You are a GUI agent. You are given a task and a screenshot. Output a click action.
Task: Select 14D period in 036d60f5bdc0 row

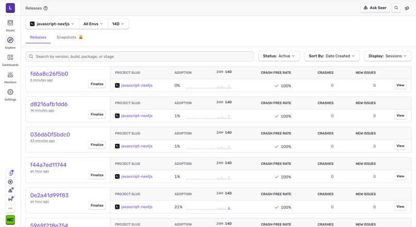(x=229, y=132)
